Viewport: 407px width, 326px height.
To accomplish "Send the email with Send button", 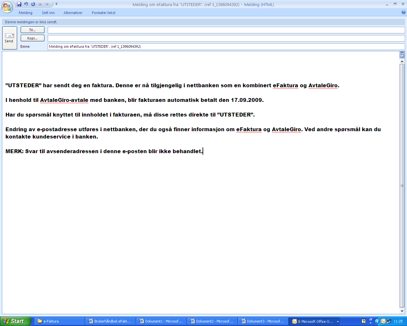I will [10, 38].
